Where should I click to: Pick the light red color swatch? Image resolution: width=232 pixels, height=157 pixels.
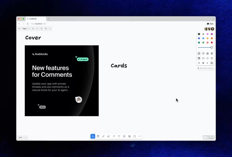[x=208, y=43]
